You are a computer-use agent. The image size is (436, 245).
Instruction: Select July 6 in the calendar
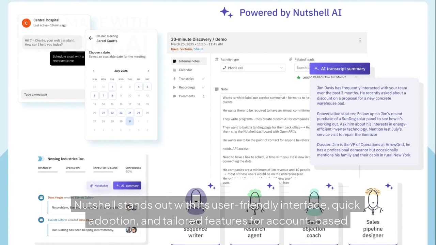point(94,96)
